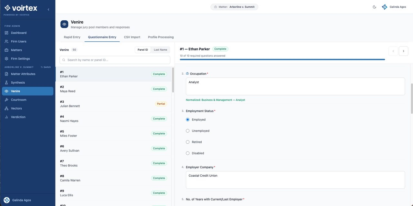
Task: Select the Retired radio button
Action: click(188, 142)
